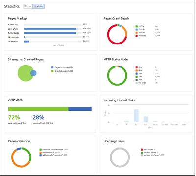Click the 1 click green legend swatch
This screenshot has height=176, width=196.
137,26
